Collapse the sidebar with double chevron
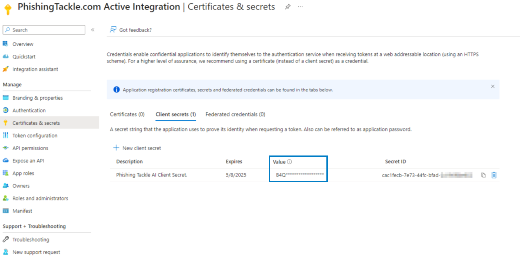This screenshot has height=265, width=520. (93, 30)
